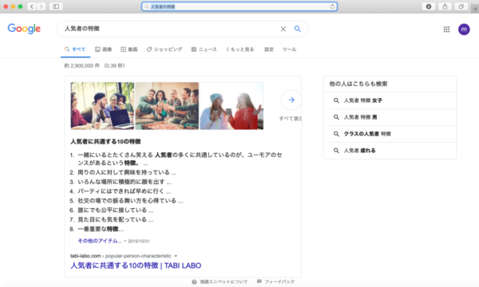Viewport: 479px width, 287px height.
Task: Expand the tabi-labo.com result dropdown arrow
Action: coord(176,256)
